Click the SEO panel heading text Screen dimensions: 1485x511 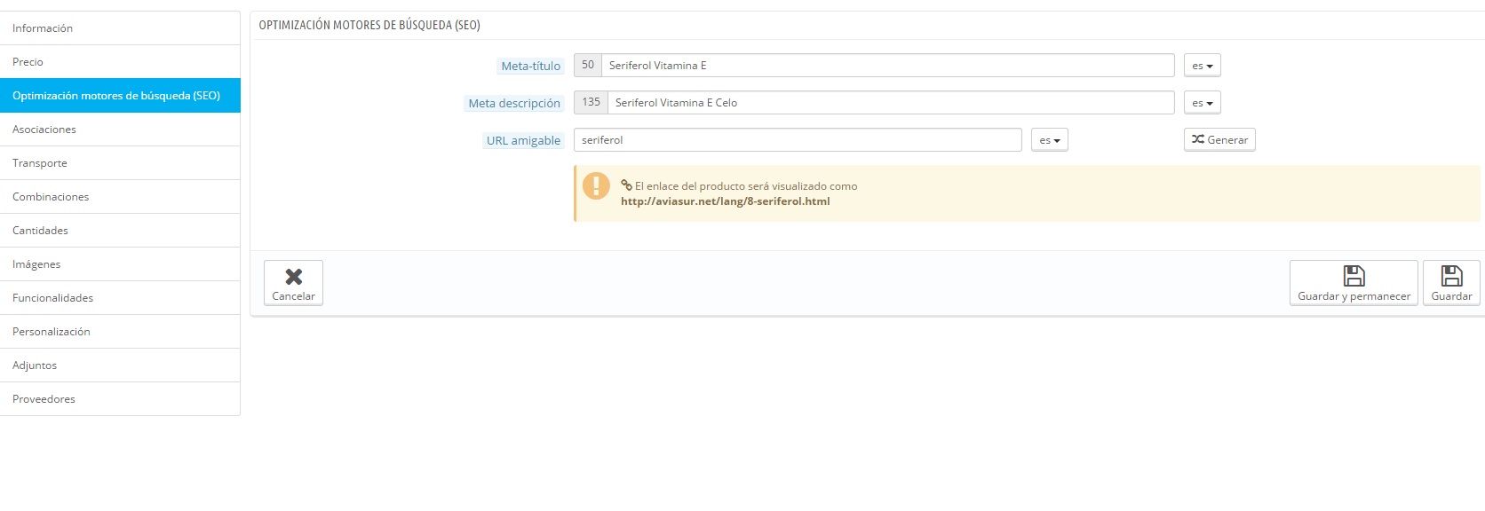[x=369, y=26]
